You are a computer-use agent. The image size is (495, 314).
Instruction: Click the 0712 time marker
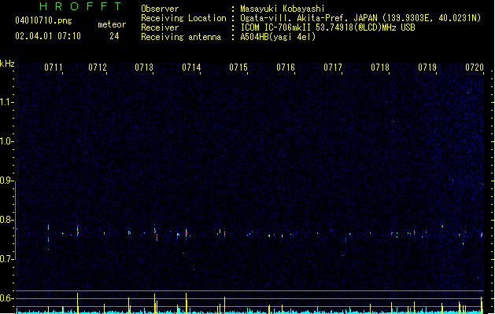pyautogui.click(x=98, y=68)
